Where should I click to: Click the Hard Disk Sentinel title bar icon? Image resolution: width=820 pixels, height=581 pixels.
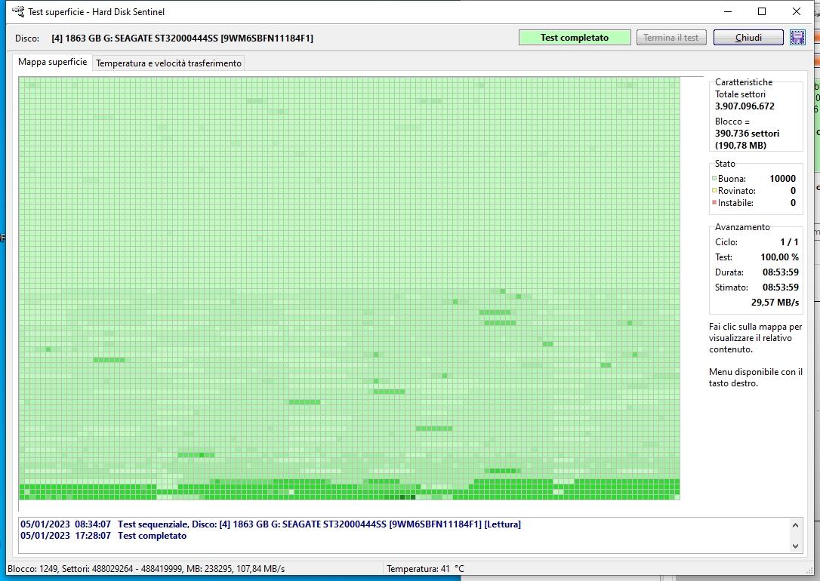click(18, 11)
